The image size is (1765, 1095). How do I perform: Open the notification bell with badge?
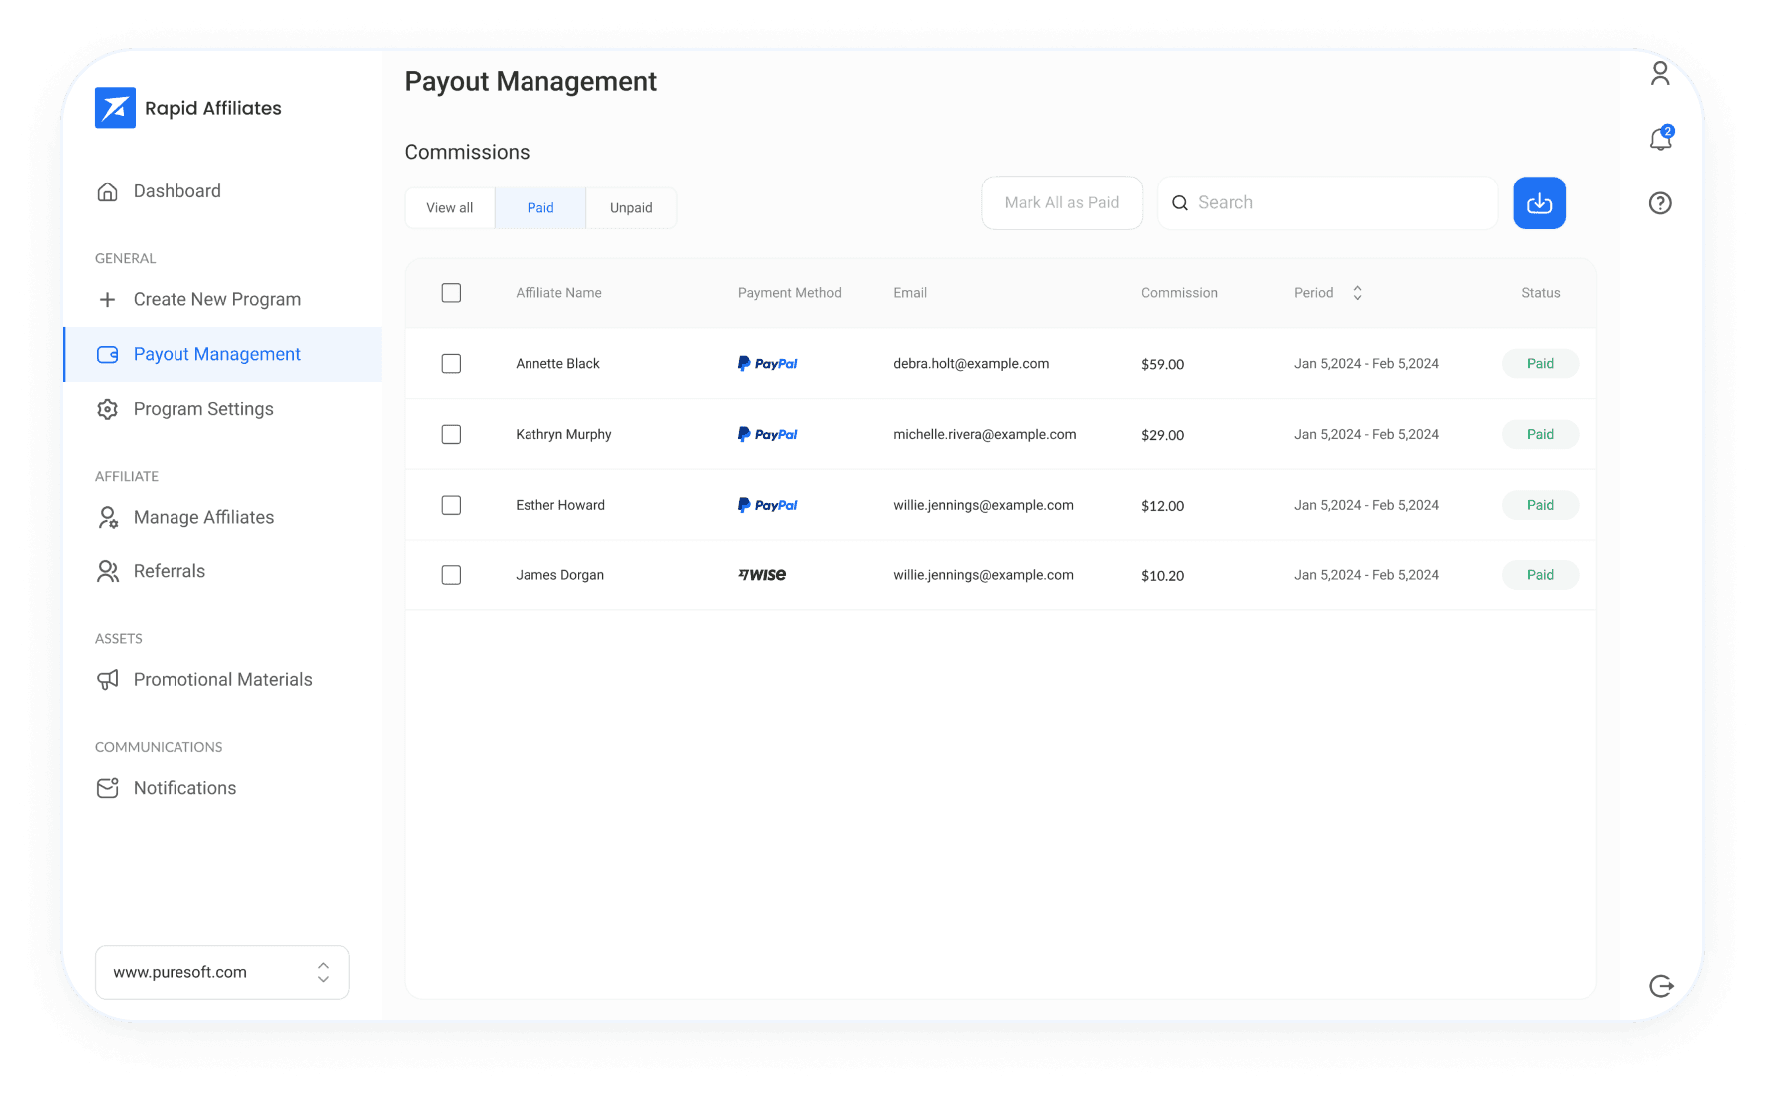click(x=1660, y=138)
